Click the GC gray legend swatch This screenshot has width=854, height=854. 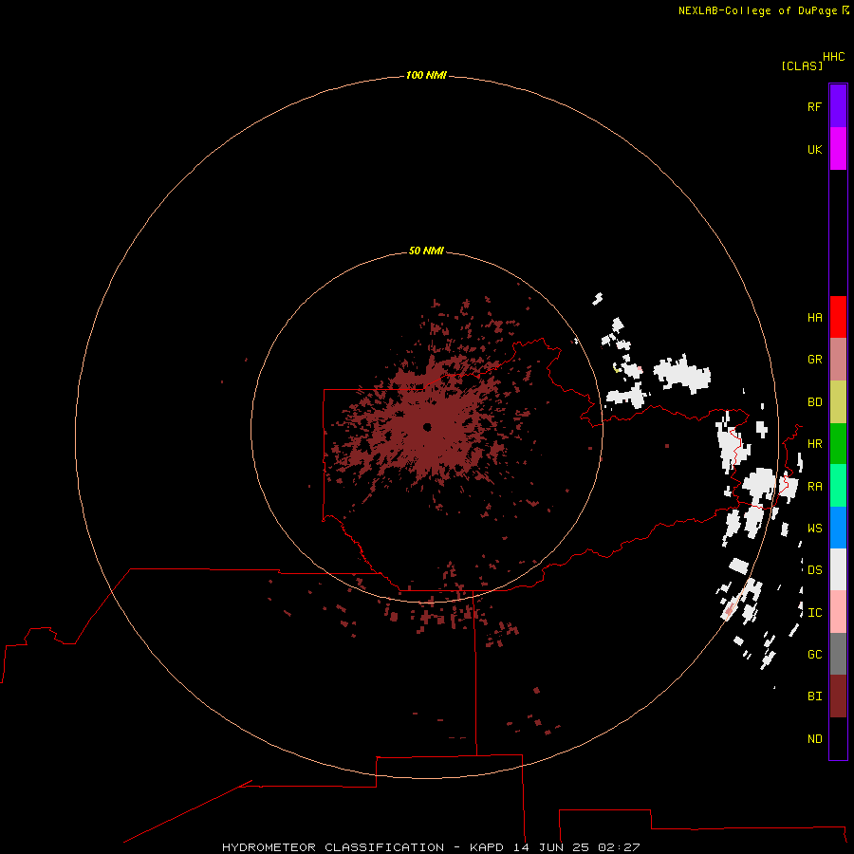(x=838, y=654)
